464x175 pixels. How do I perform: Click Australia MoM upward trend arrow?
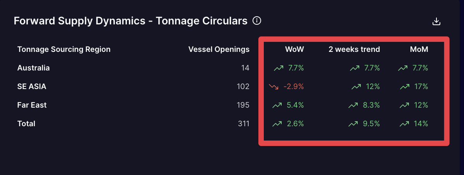403,68
